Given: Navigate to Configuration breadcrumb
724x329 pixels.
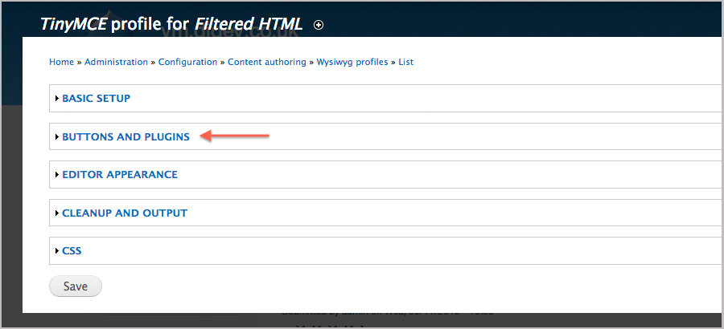Looking at the screenshot, I should tap(187, 62).
